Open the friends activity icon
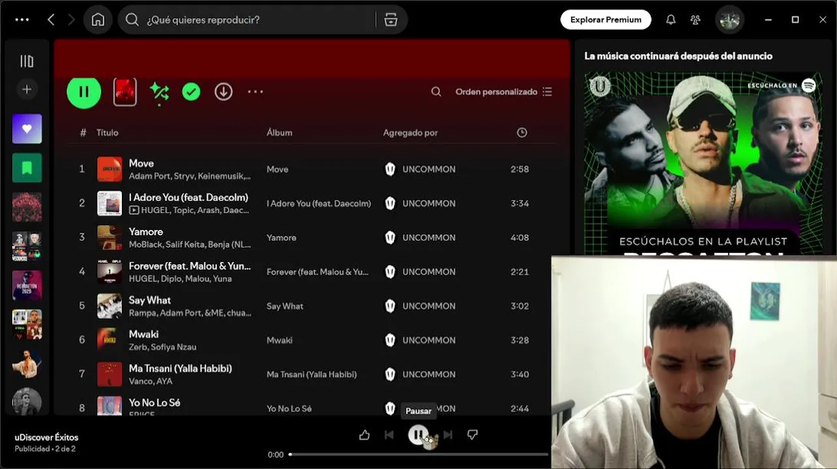Image resolution: width=837 pixels, height=469 pixels. (695, 20)
